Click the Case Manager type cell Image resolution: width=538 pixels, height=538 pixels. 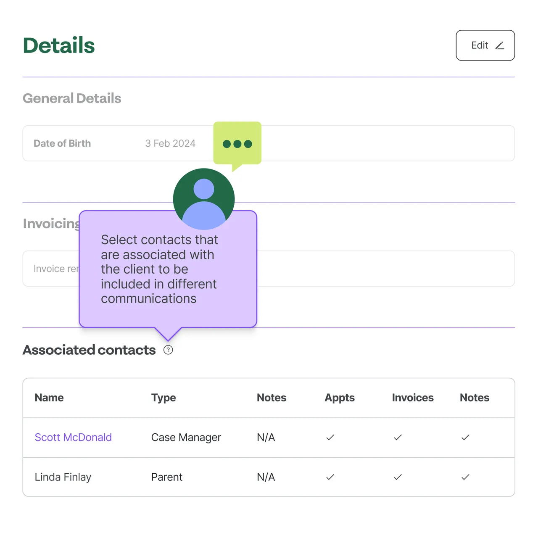pos(186,437)
